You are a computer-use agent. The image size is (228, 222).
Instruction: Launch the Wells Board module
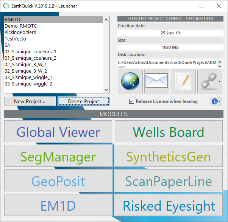pos(169,131)
